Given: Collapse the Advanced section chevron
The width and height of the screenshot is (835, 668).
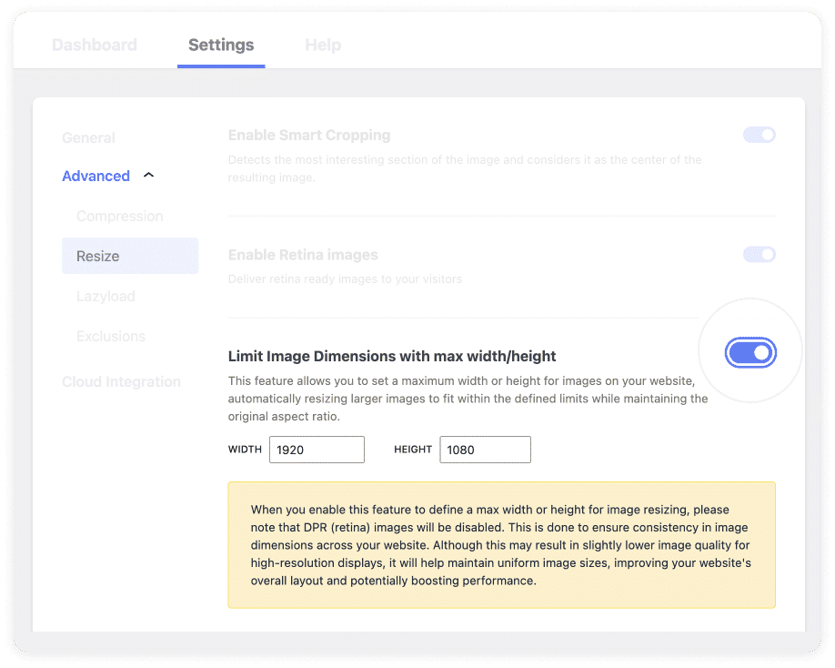Looking at the screenshot, I should point(148,175).
